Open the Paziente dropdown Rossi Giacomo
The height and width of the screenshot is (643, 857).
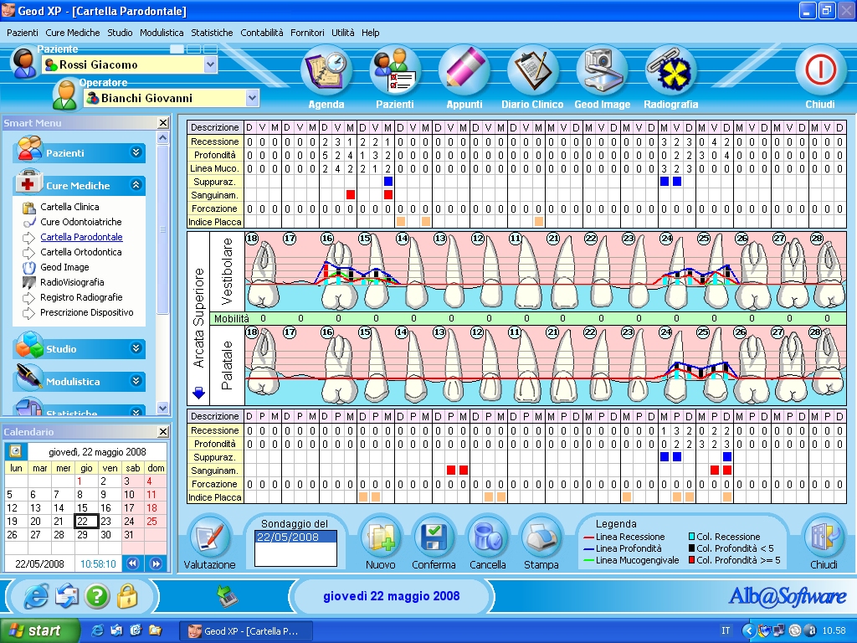210,64
